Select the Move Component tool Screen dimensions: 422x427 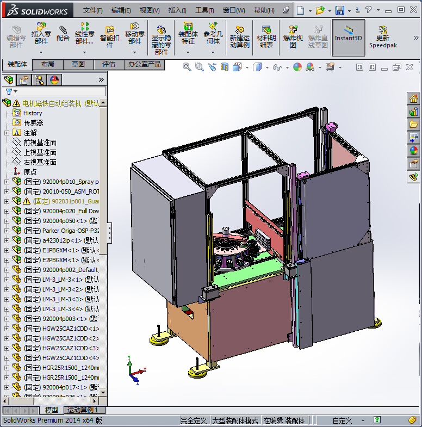(134, 34)
